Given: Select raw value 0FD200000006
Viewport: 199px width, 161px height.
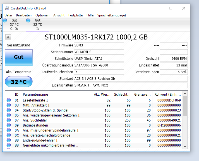Looking at the screenshot, I should click(169, 125).
